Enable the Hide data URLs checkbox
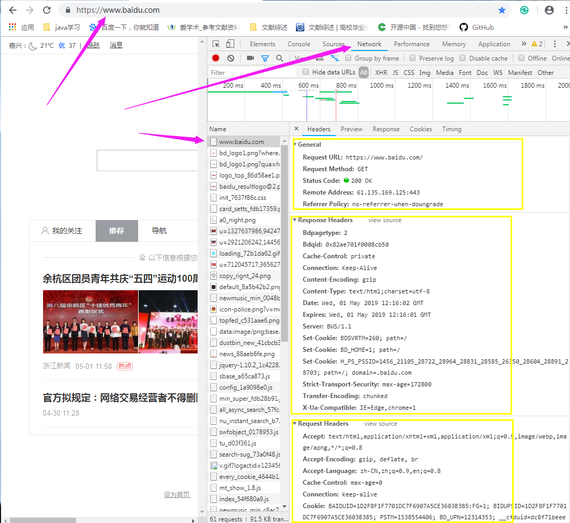 coord(306,72)
